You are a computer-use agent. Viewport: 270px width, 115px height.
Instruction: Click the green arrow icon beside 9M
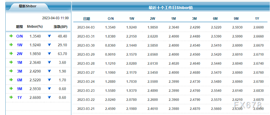pyautogui.click(x=11, y=89)
